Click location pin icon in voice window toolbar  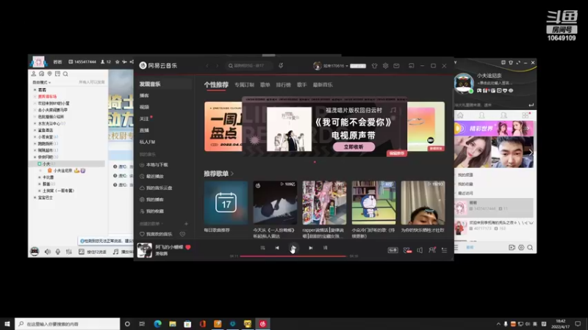coord(49,74)
